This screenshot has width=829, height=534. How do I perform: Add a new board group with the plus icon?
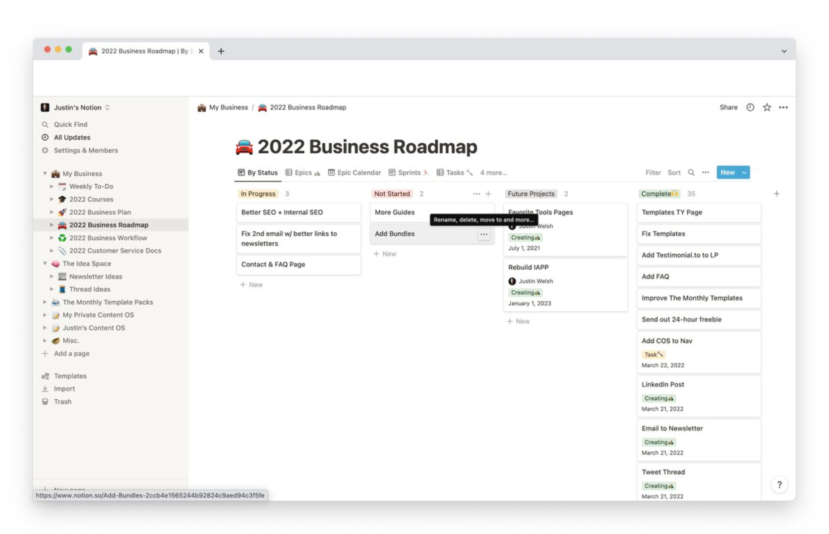[x=776, y=194]
